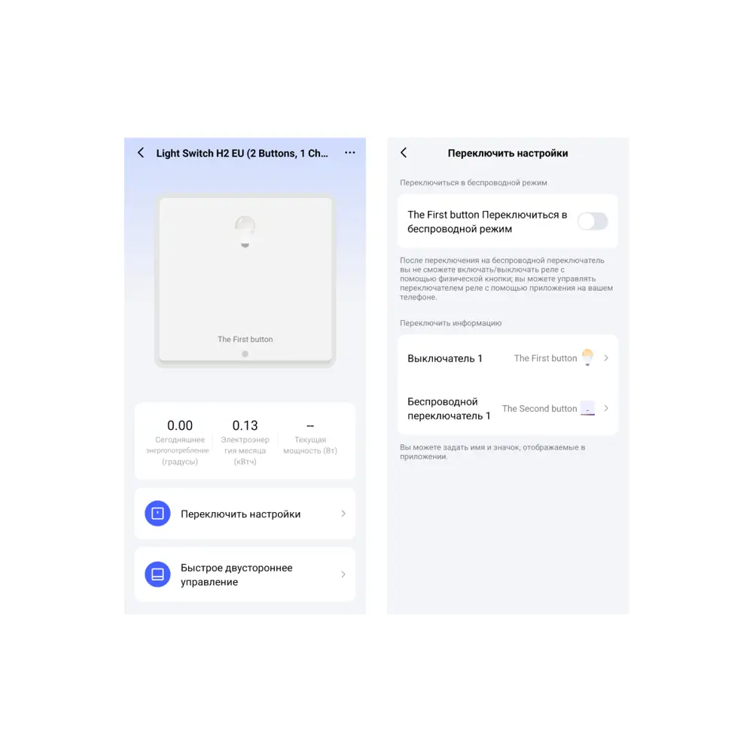753x753 pixels.
Task: Open the three-dot more options menu
Action: (350, 153)
